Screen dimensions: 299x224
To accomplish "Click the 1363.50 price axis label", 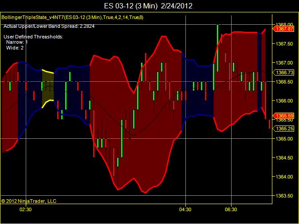I will point(284,196).
